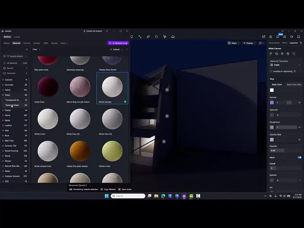The width and height of the screenshot is (304, 228).
Task: Click the reset material icon under White Canvas
Action: point(294,54)
